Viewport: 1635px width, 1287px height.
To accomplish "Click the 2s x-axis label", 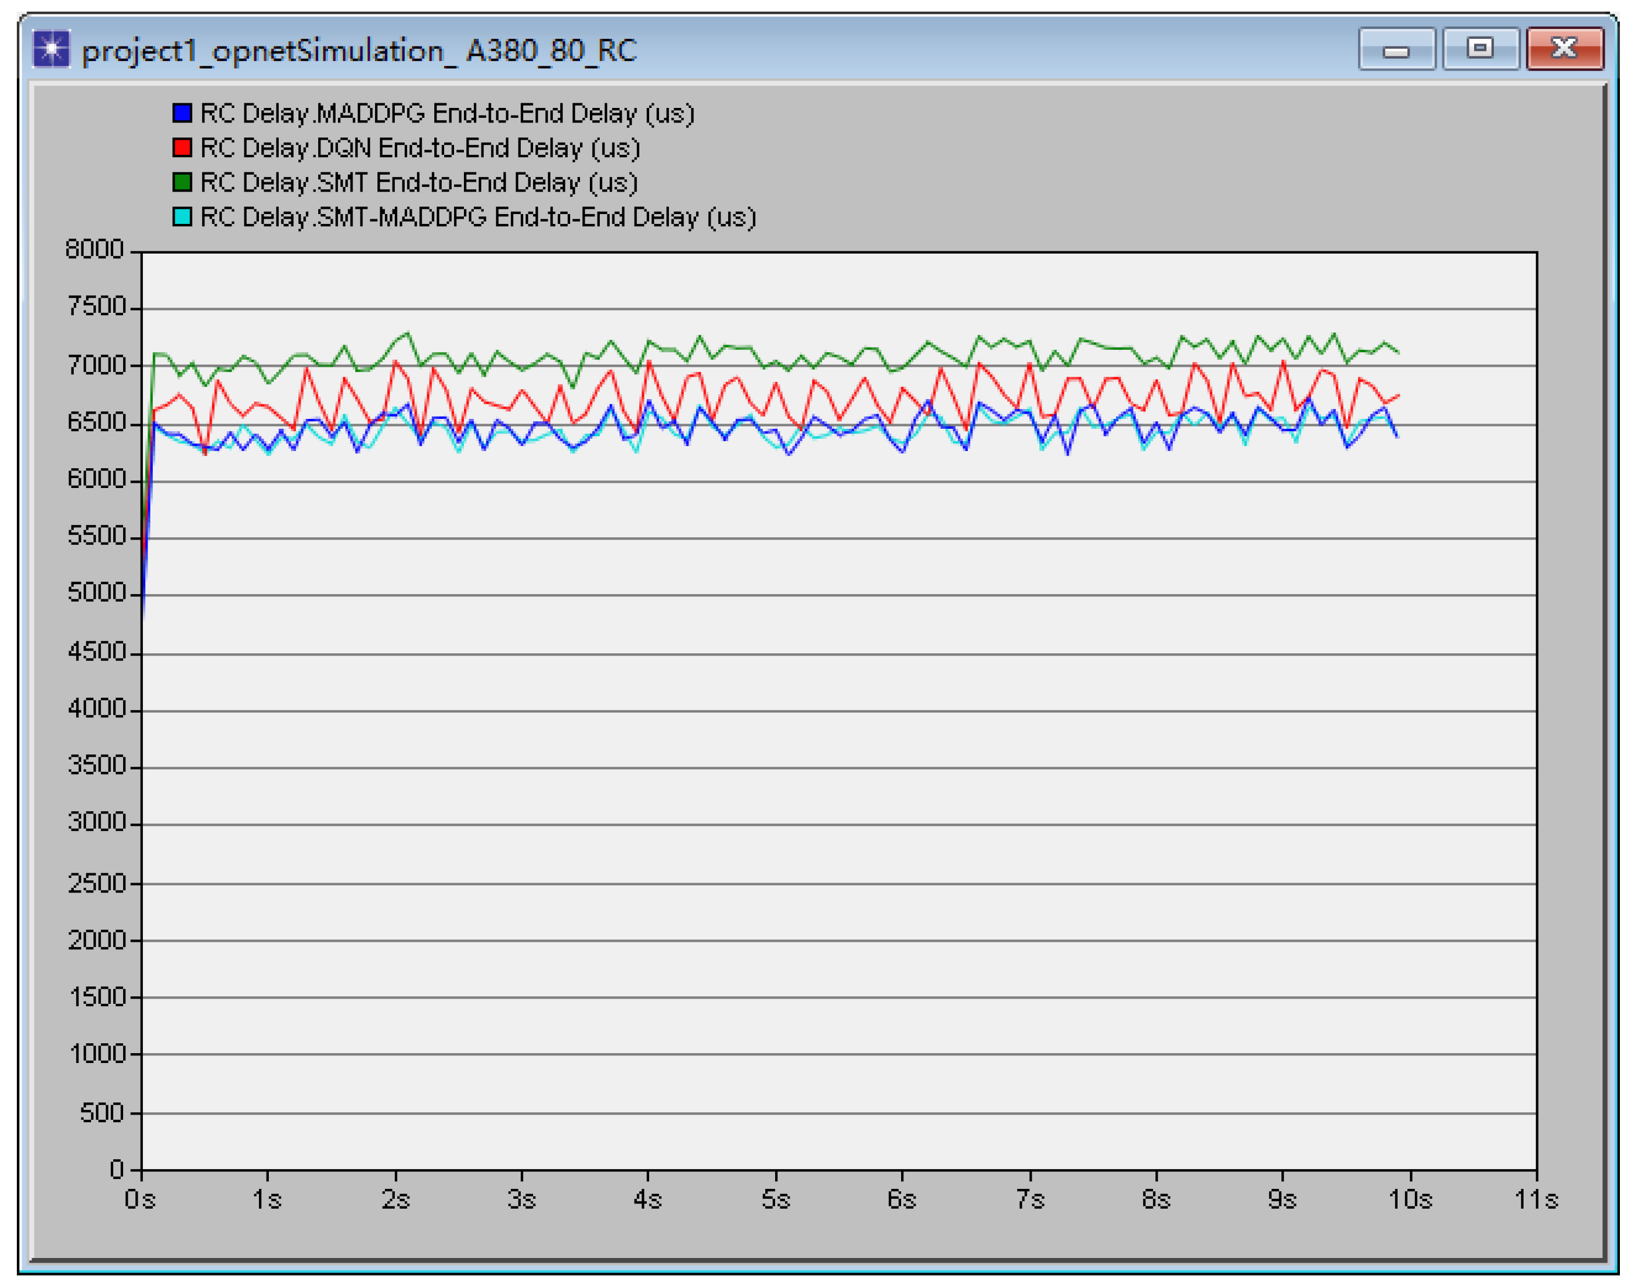I will pos(396,1199).
